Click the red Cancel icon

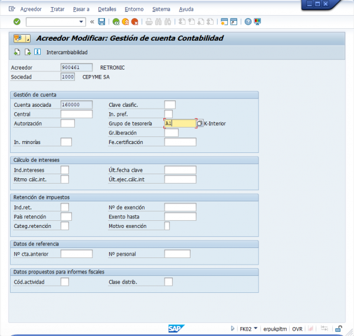tap(135, 22)
